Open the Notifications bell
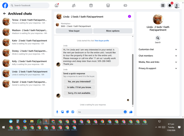Image resolution: width=184 pixels, height=136 pixels. [170, 6]
